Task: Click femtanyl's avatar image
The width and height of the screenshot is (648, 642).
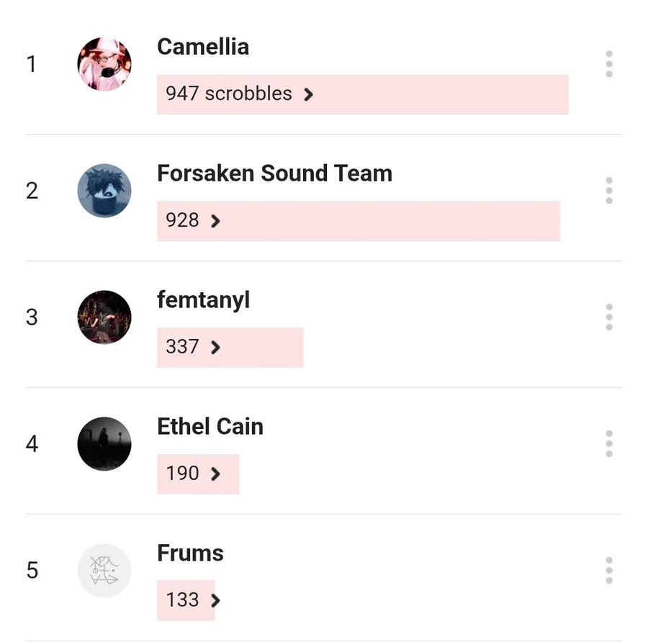Action: [x=104, y=317]
